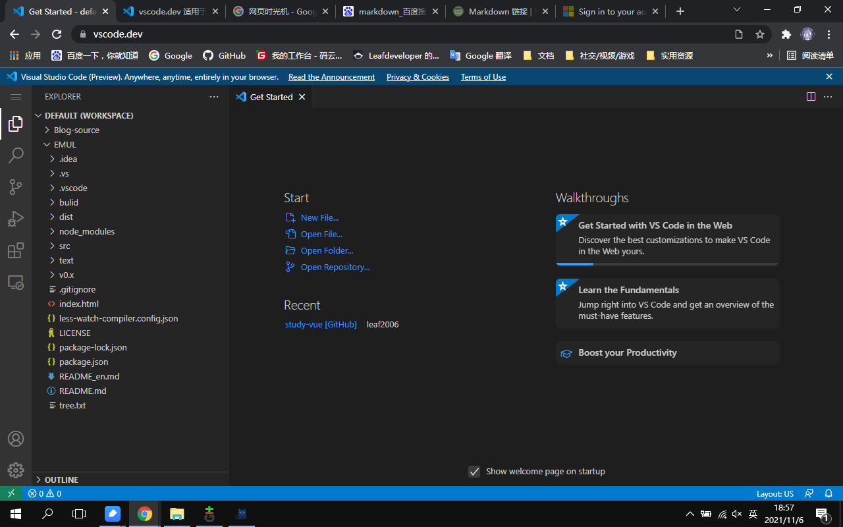Expand the OUTLINE section
Screen dimensions: 843x527
(61, 480)
